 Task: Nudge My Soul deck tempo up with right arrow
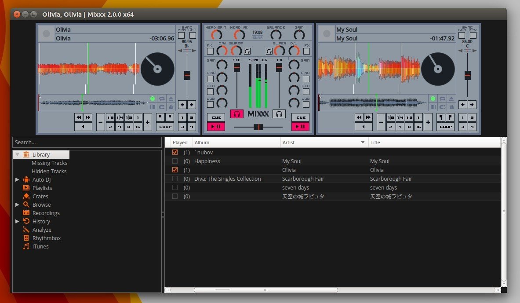point(472,105)
